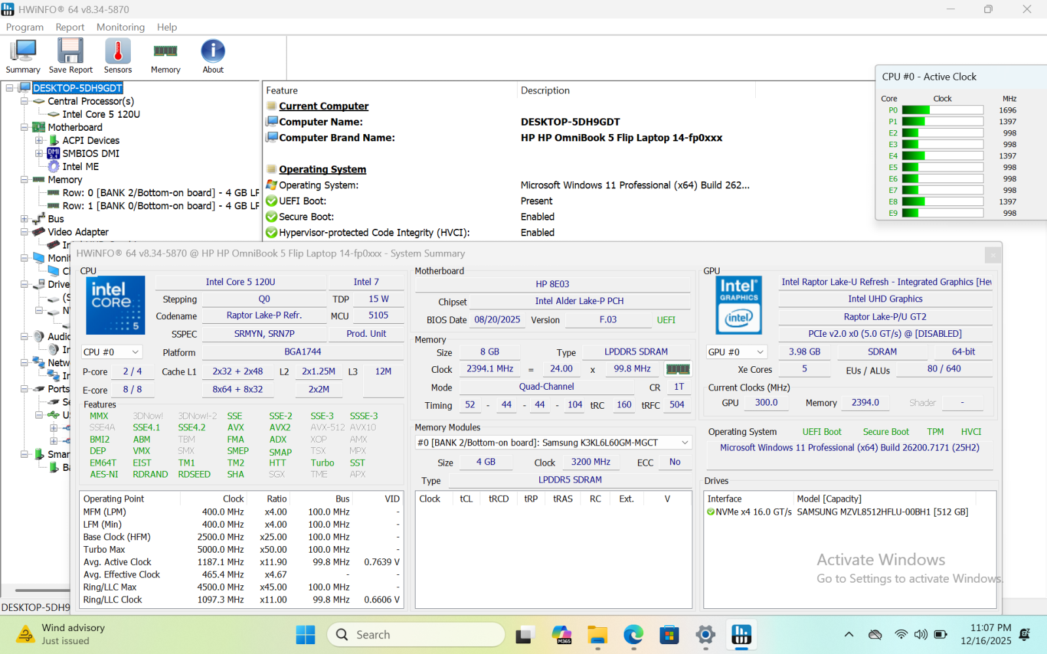
Task: Collapse the Central Processor(s) tree node
Action: [x=24, y=101]
